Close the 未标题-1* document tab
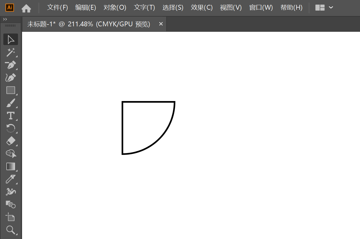 coord(161,24)
